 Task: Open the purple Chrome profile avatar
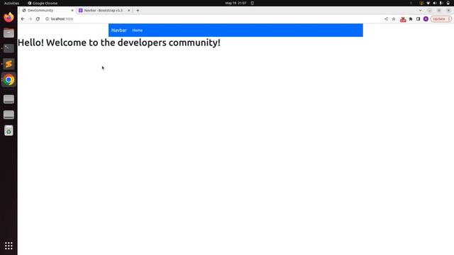click(x=426, y=19)
